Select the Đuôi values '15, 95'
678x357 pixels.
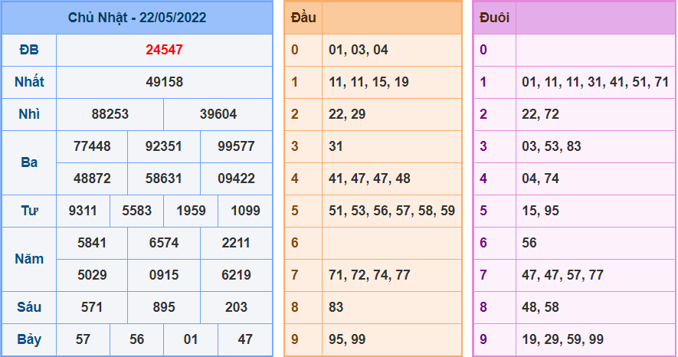point(540,211)
